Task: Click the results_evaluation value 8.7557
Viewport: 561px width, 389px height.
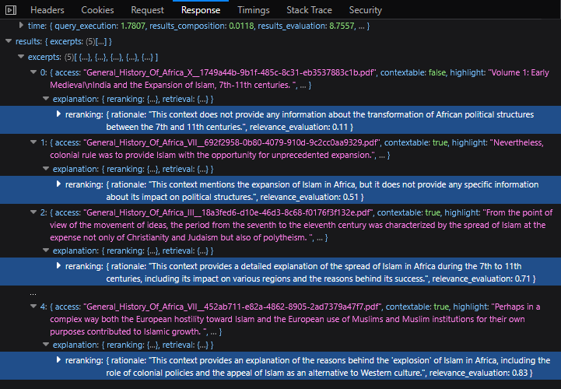Action: click(342, 26)
